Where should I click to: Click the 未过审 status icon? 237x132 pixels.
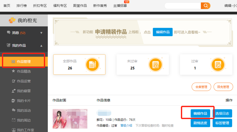coord(155,64)
